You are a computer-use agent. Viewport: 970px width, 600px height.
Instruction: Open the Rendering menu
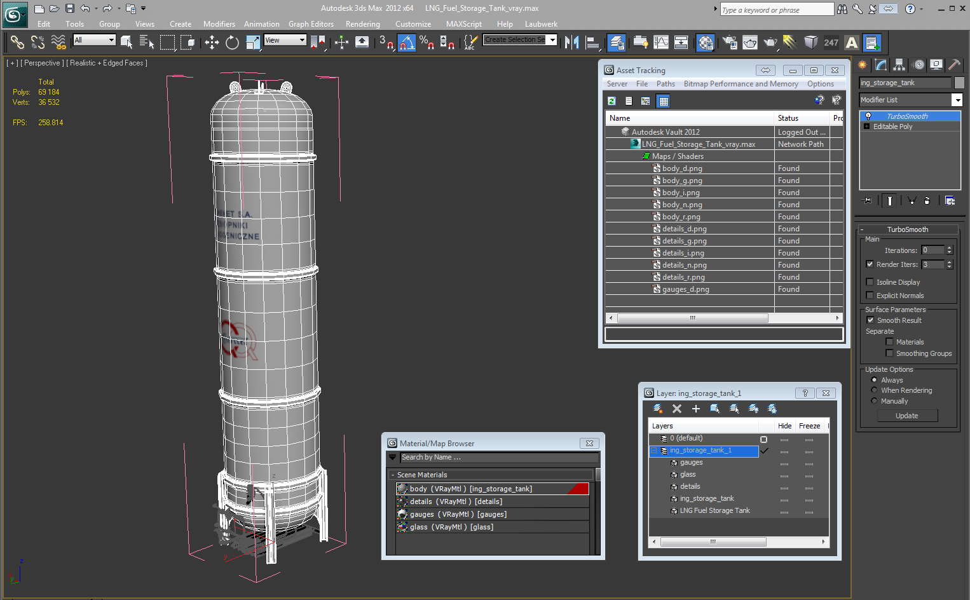point(363,24)
